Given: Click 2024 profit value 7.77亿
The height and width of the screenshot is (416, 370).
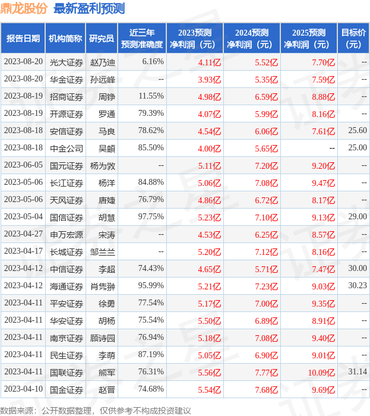Looking at the screenshot, I should point(267,373).
